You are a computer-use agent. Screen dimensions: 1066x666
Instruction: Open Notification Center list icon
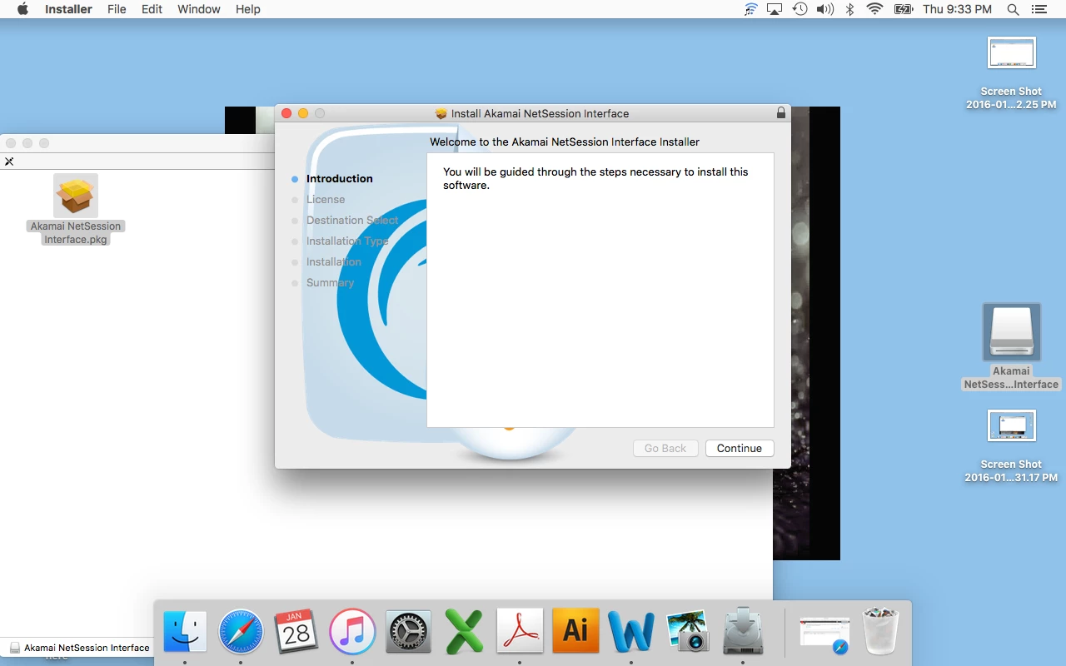[1039, 9]
